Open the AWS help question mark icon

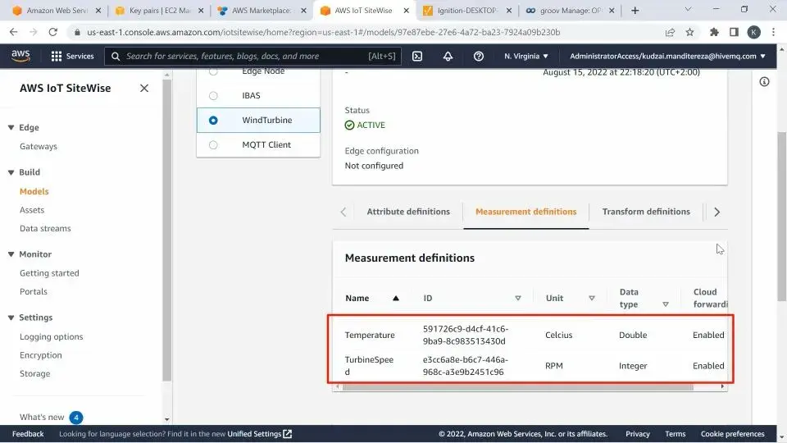click(478, 57)
